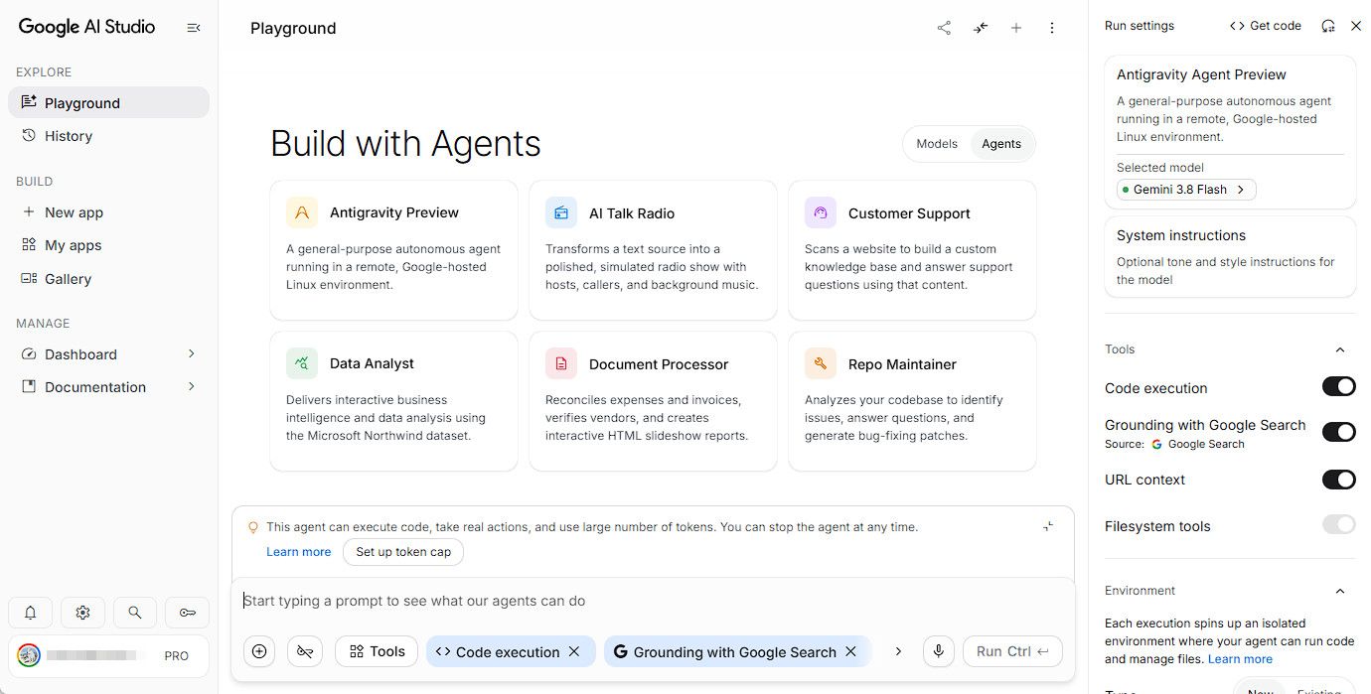Toggle the Code execution switch off

click(1338, 386)
